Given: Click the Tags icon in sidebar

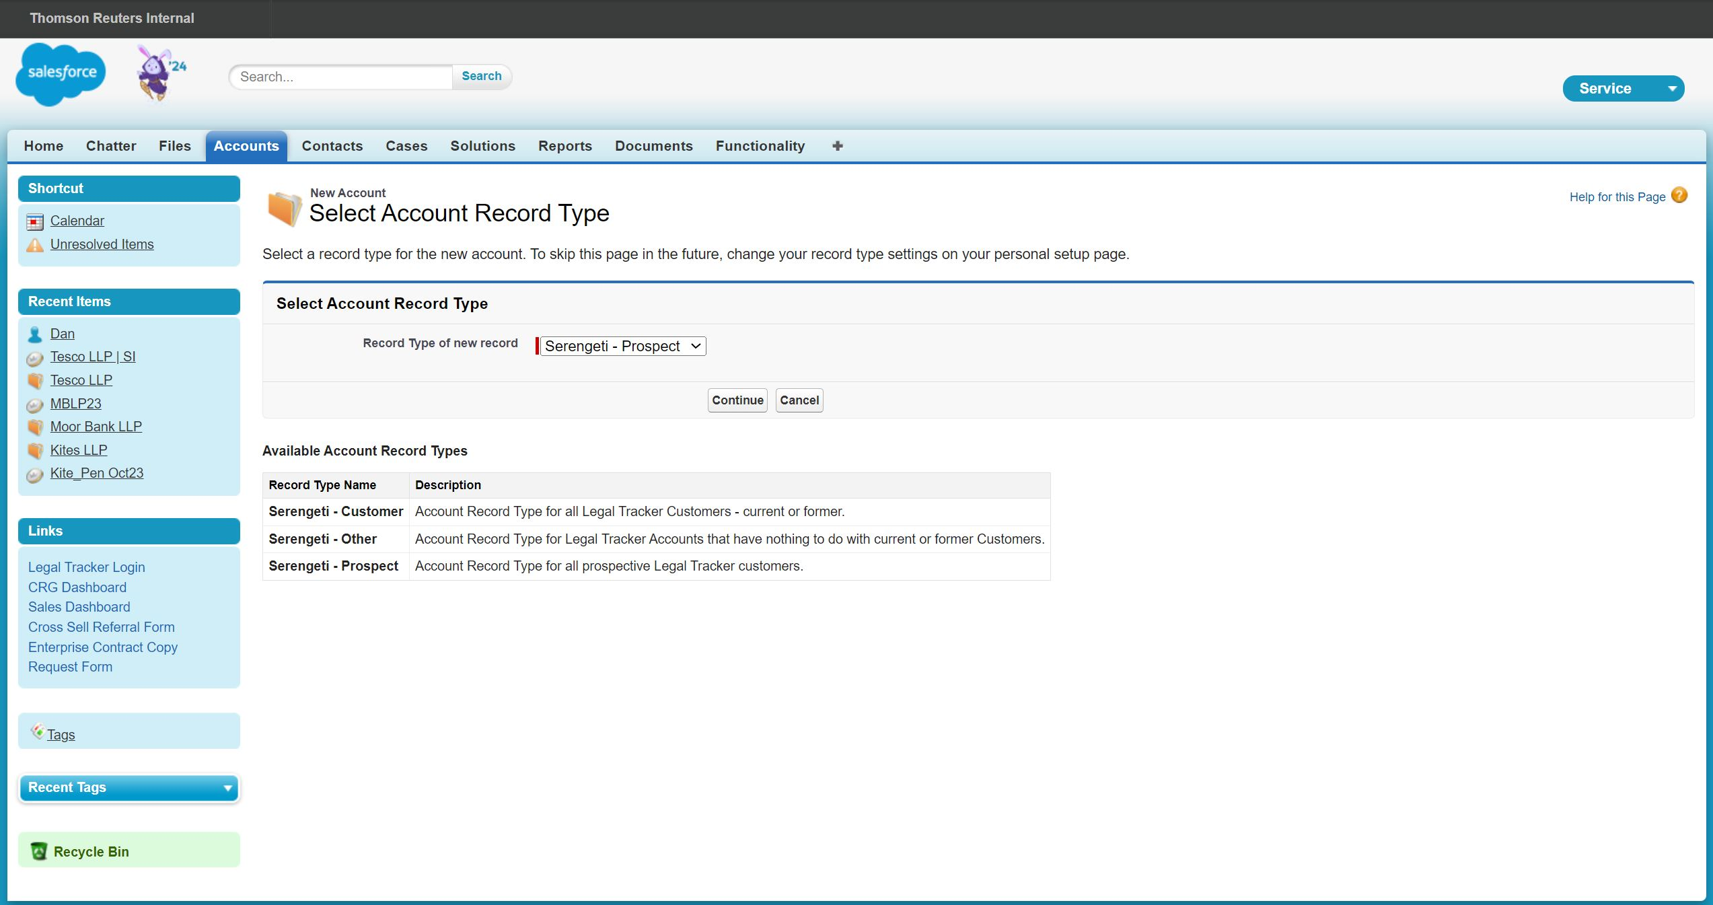Looking at the screenshot, I should [38, 731].
